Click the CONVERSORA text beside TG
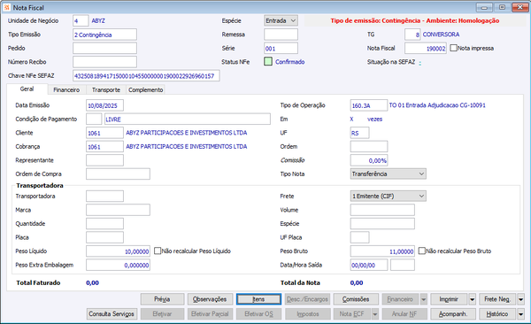 (x=441, y=35)
